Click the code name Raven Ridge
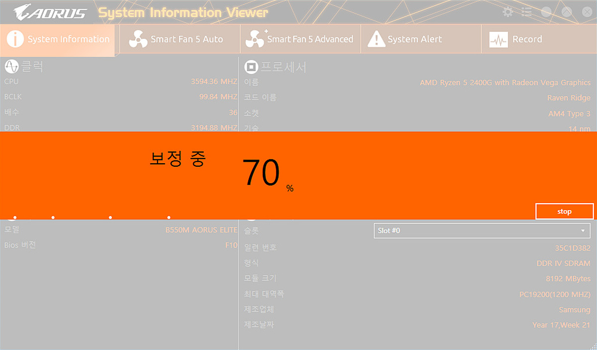This screenshot has width=597, height=350. click(569, 98)
